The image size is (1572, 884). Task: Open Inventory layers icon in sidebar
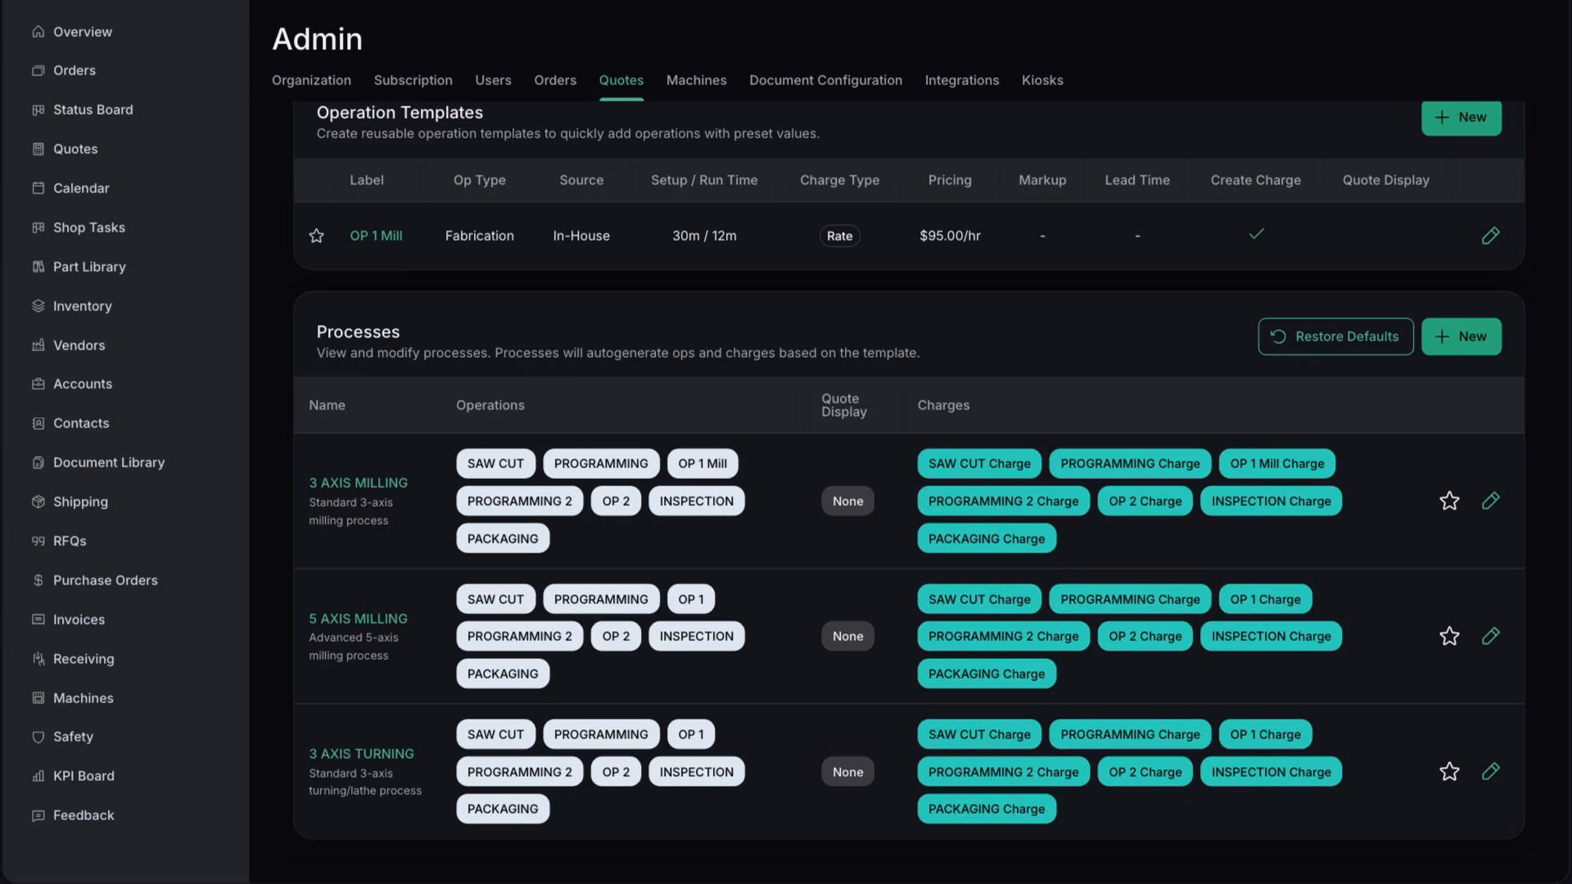click(x=38, y=306)
